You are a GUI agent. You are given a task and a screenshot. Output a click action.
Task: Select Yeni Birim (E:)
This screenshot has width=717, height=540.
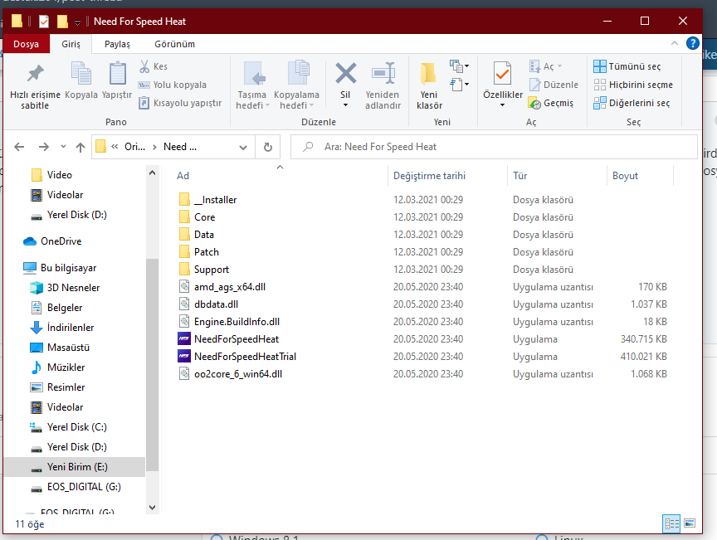(75, 467)
